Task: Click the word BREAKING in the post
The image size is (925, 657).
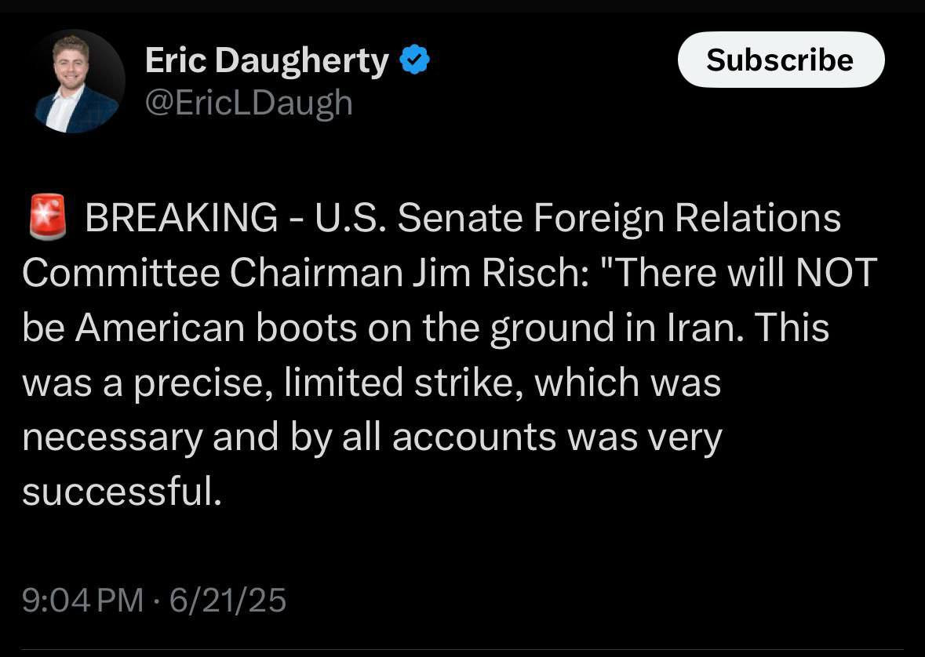Action: [x=180, y=217]
